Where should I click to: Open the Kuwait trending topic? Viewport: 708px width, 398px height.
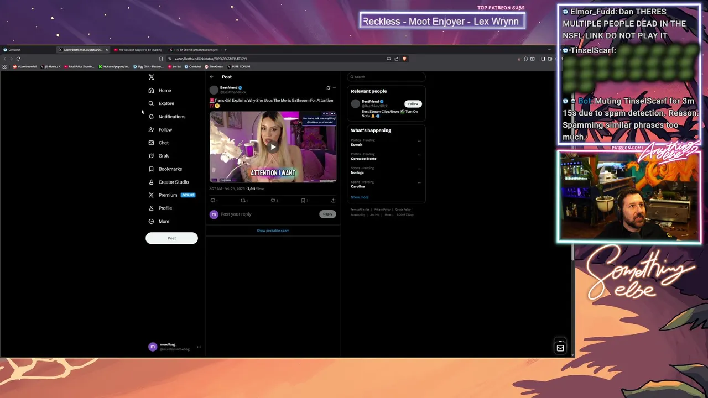357,145
